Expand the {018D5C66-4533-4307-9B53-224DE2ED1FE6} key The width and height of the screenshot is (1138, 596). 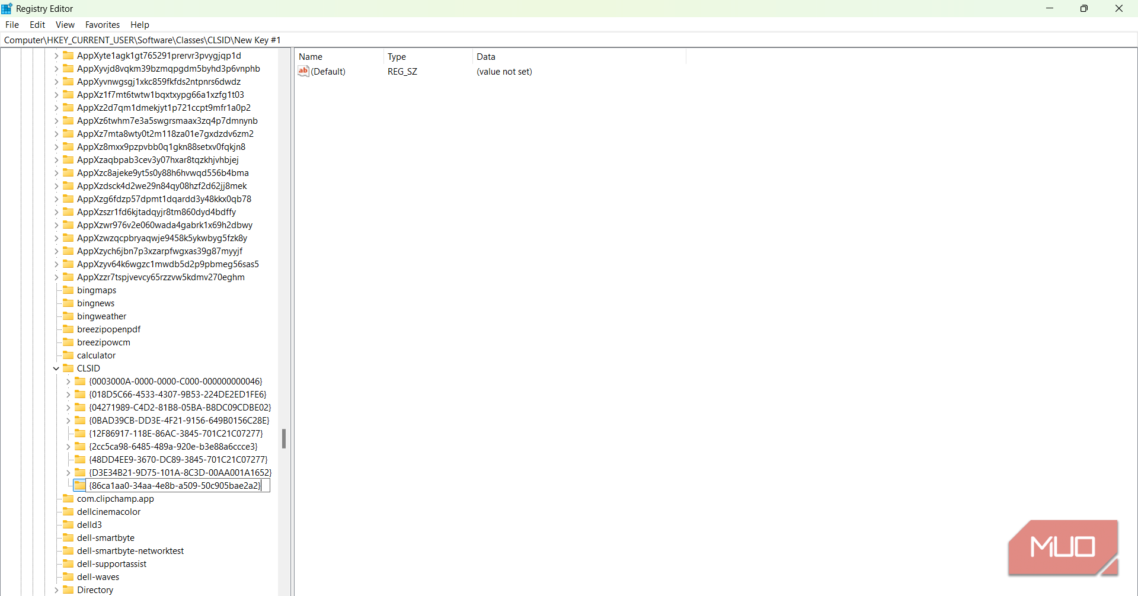[68, 395]
